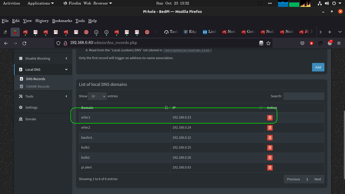345x194 pixels.
Task: Reload the current page
Action: coord(24,43)
